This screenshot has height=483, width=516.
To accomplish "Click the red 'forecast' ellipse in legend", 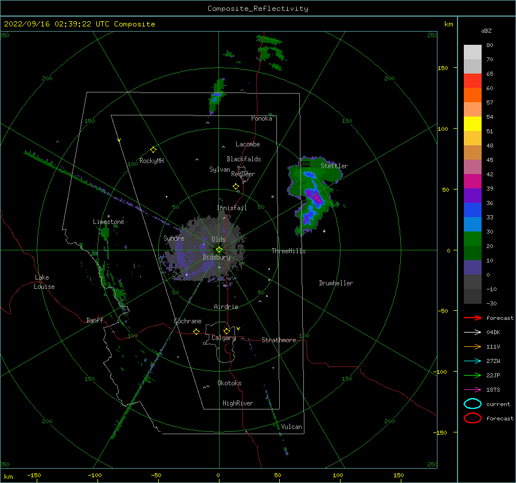I will click(x=472, y=418).
